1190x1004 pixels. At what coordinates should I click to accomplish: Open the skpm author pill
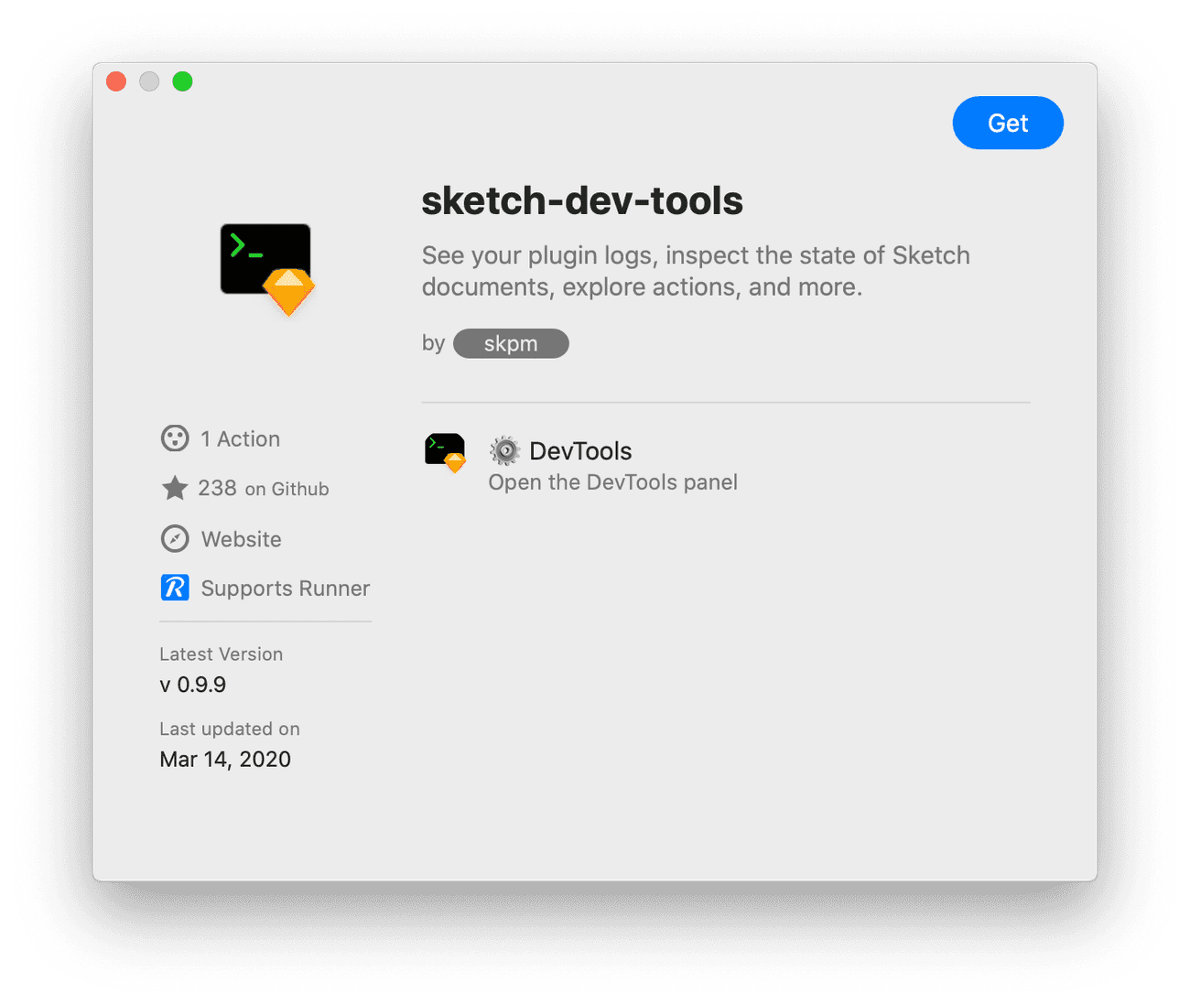(511, 344)
